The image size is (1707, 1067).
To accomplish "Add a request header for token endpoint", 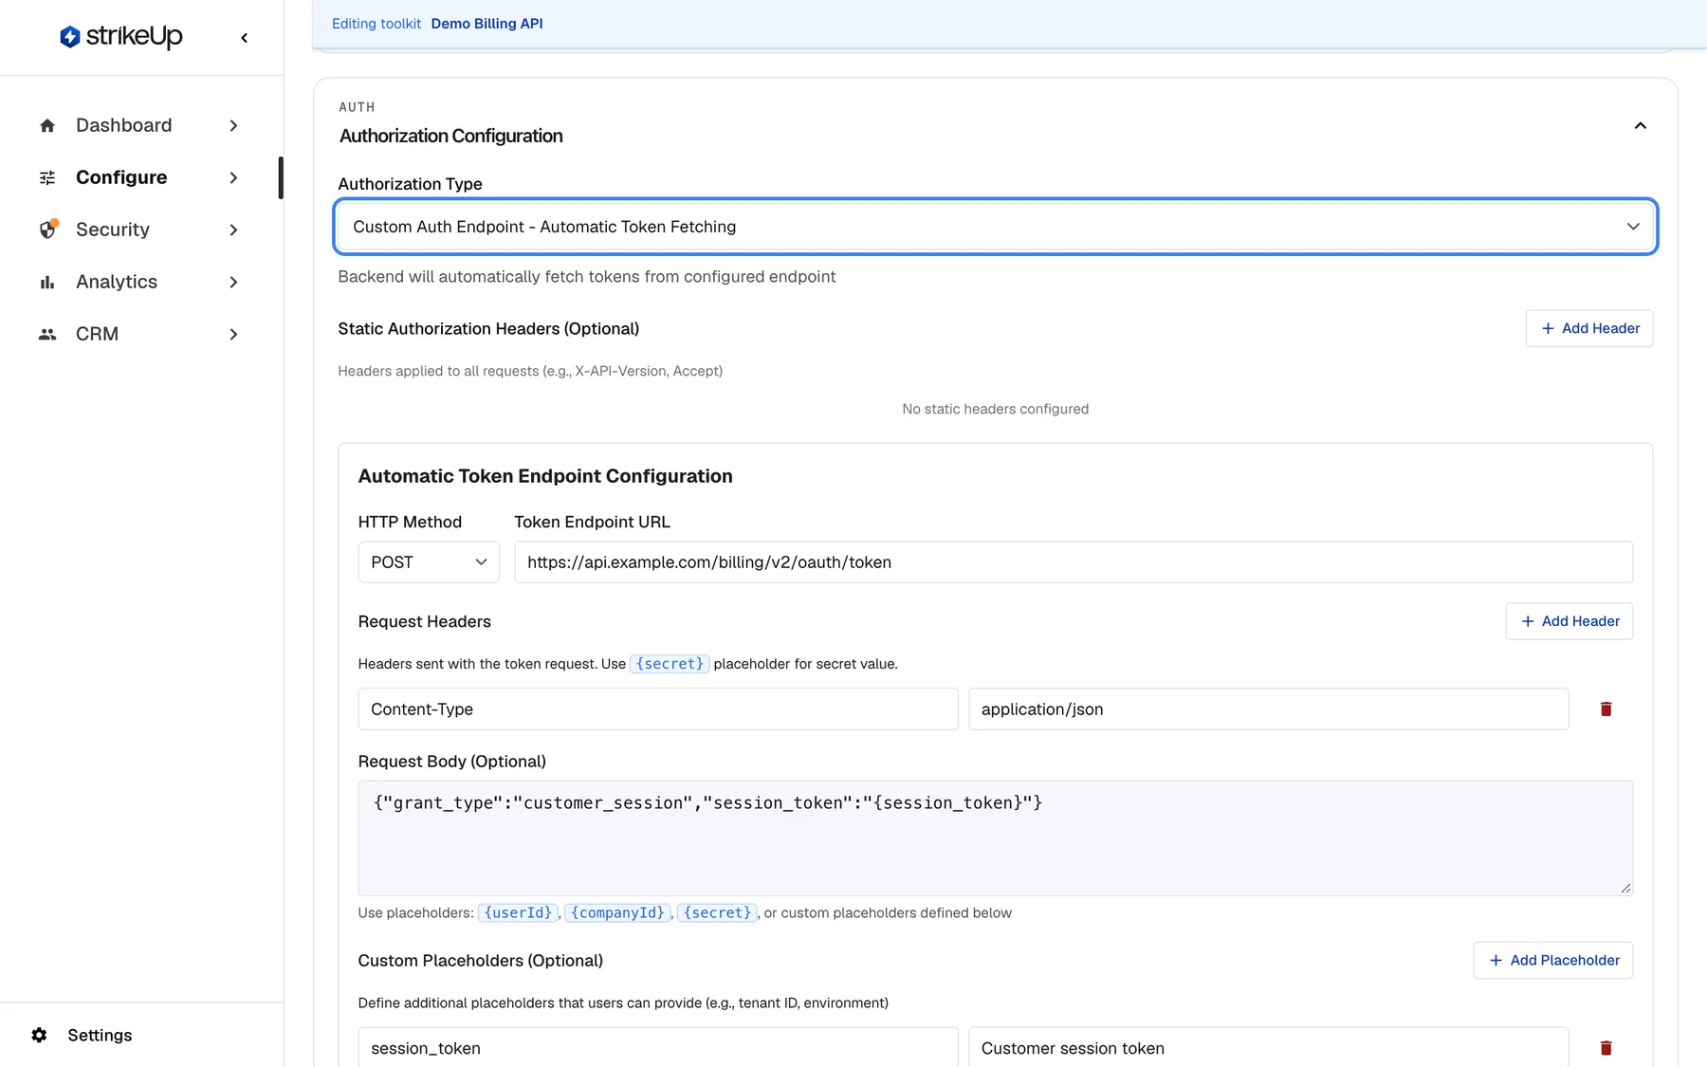I will click(1569, 621).
